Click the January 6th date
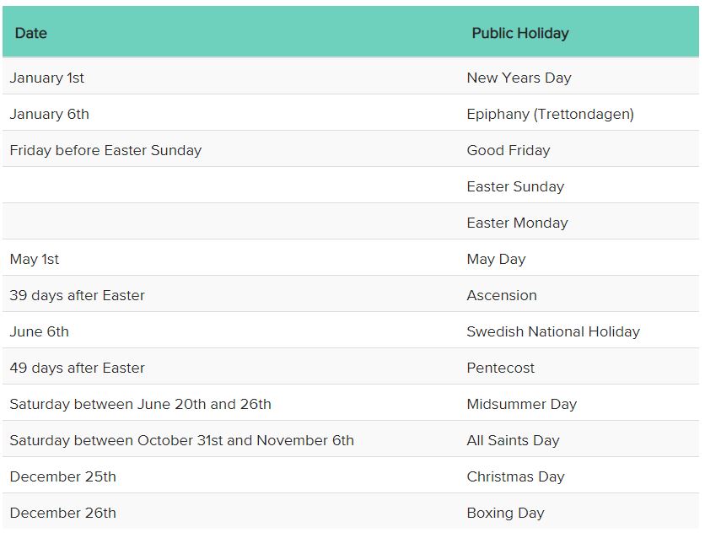Image resolution: width=705 pixels, height=538 pixels. pyautogui.click(x=50, y=114)
